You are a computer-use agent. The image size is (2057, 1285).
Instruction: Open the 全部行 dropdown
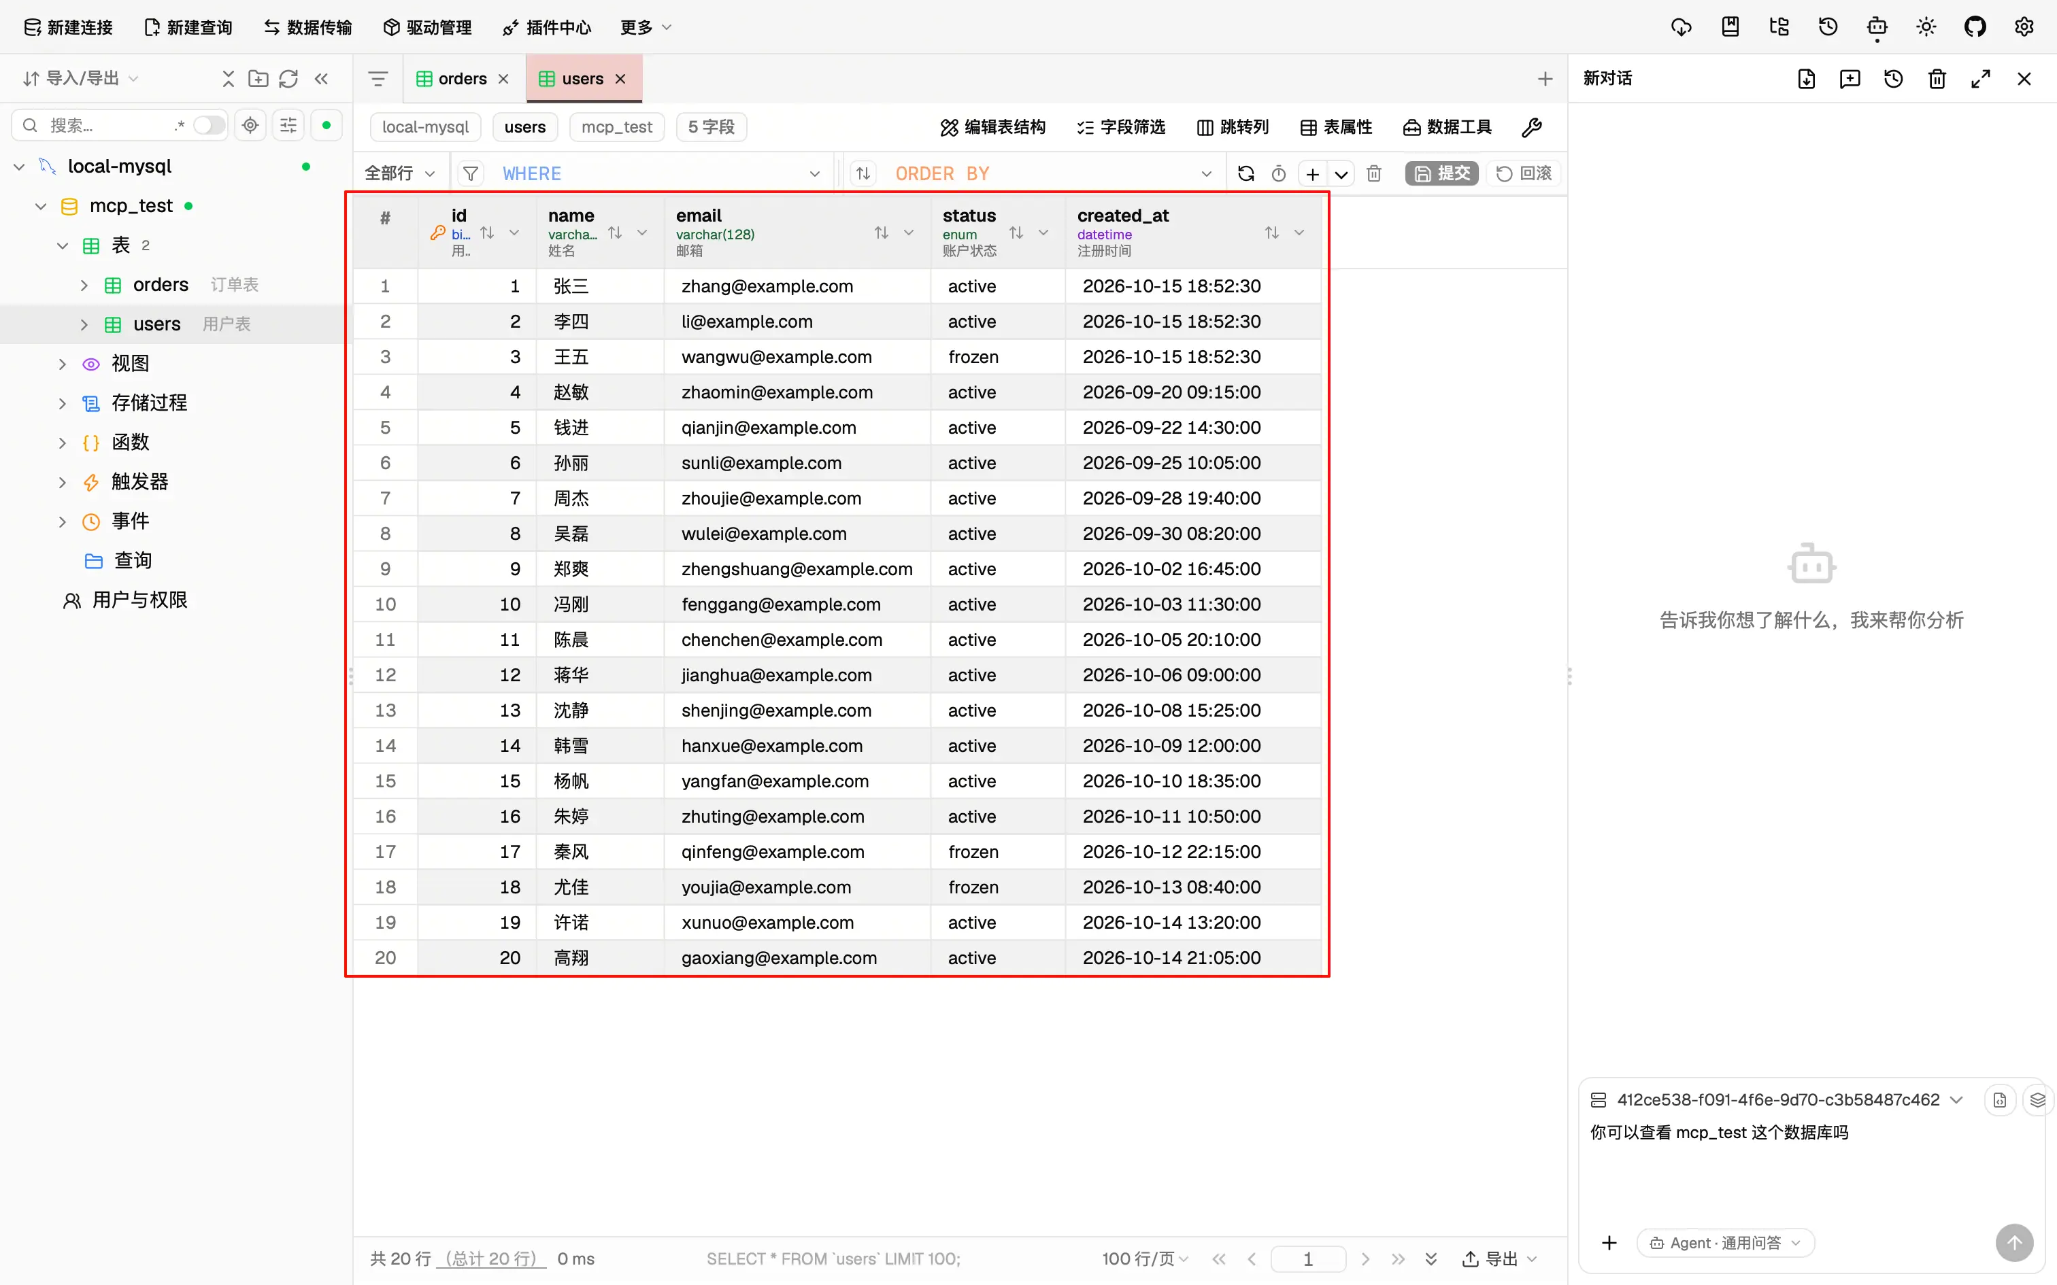pos(399,173)
